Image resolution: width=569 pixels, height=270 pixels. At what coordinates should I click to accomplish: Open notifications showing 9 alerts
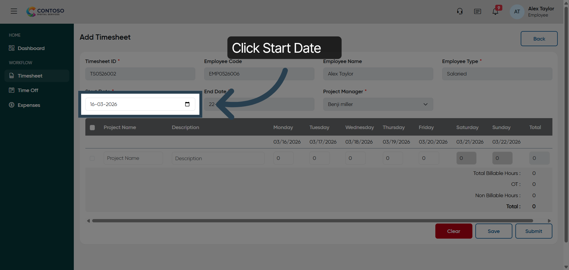496,11
